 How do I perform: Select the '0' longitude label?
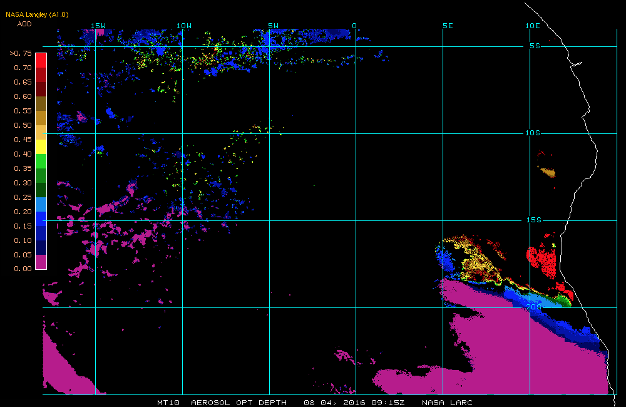point(354,26)
